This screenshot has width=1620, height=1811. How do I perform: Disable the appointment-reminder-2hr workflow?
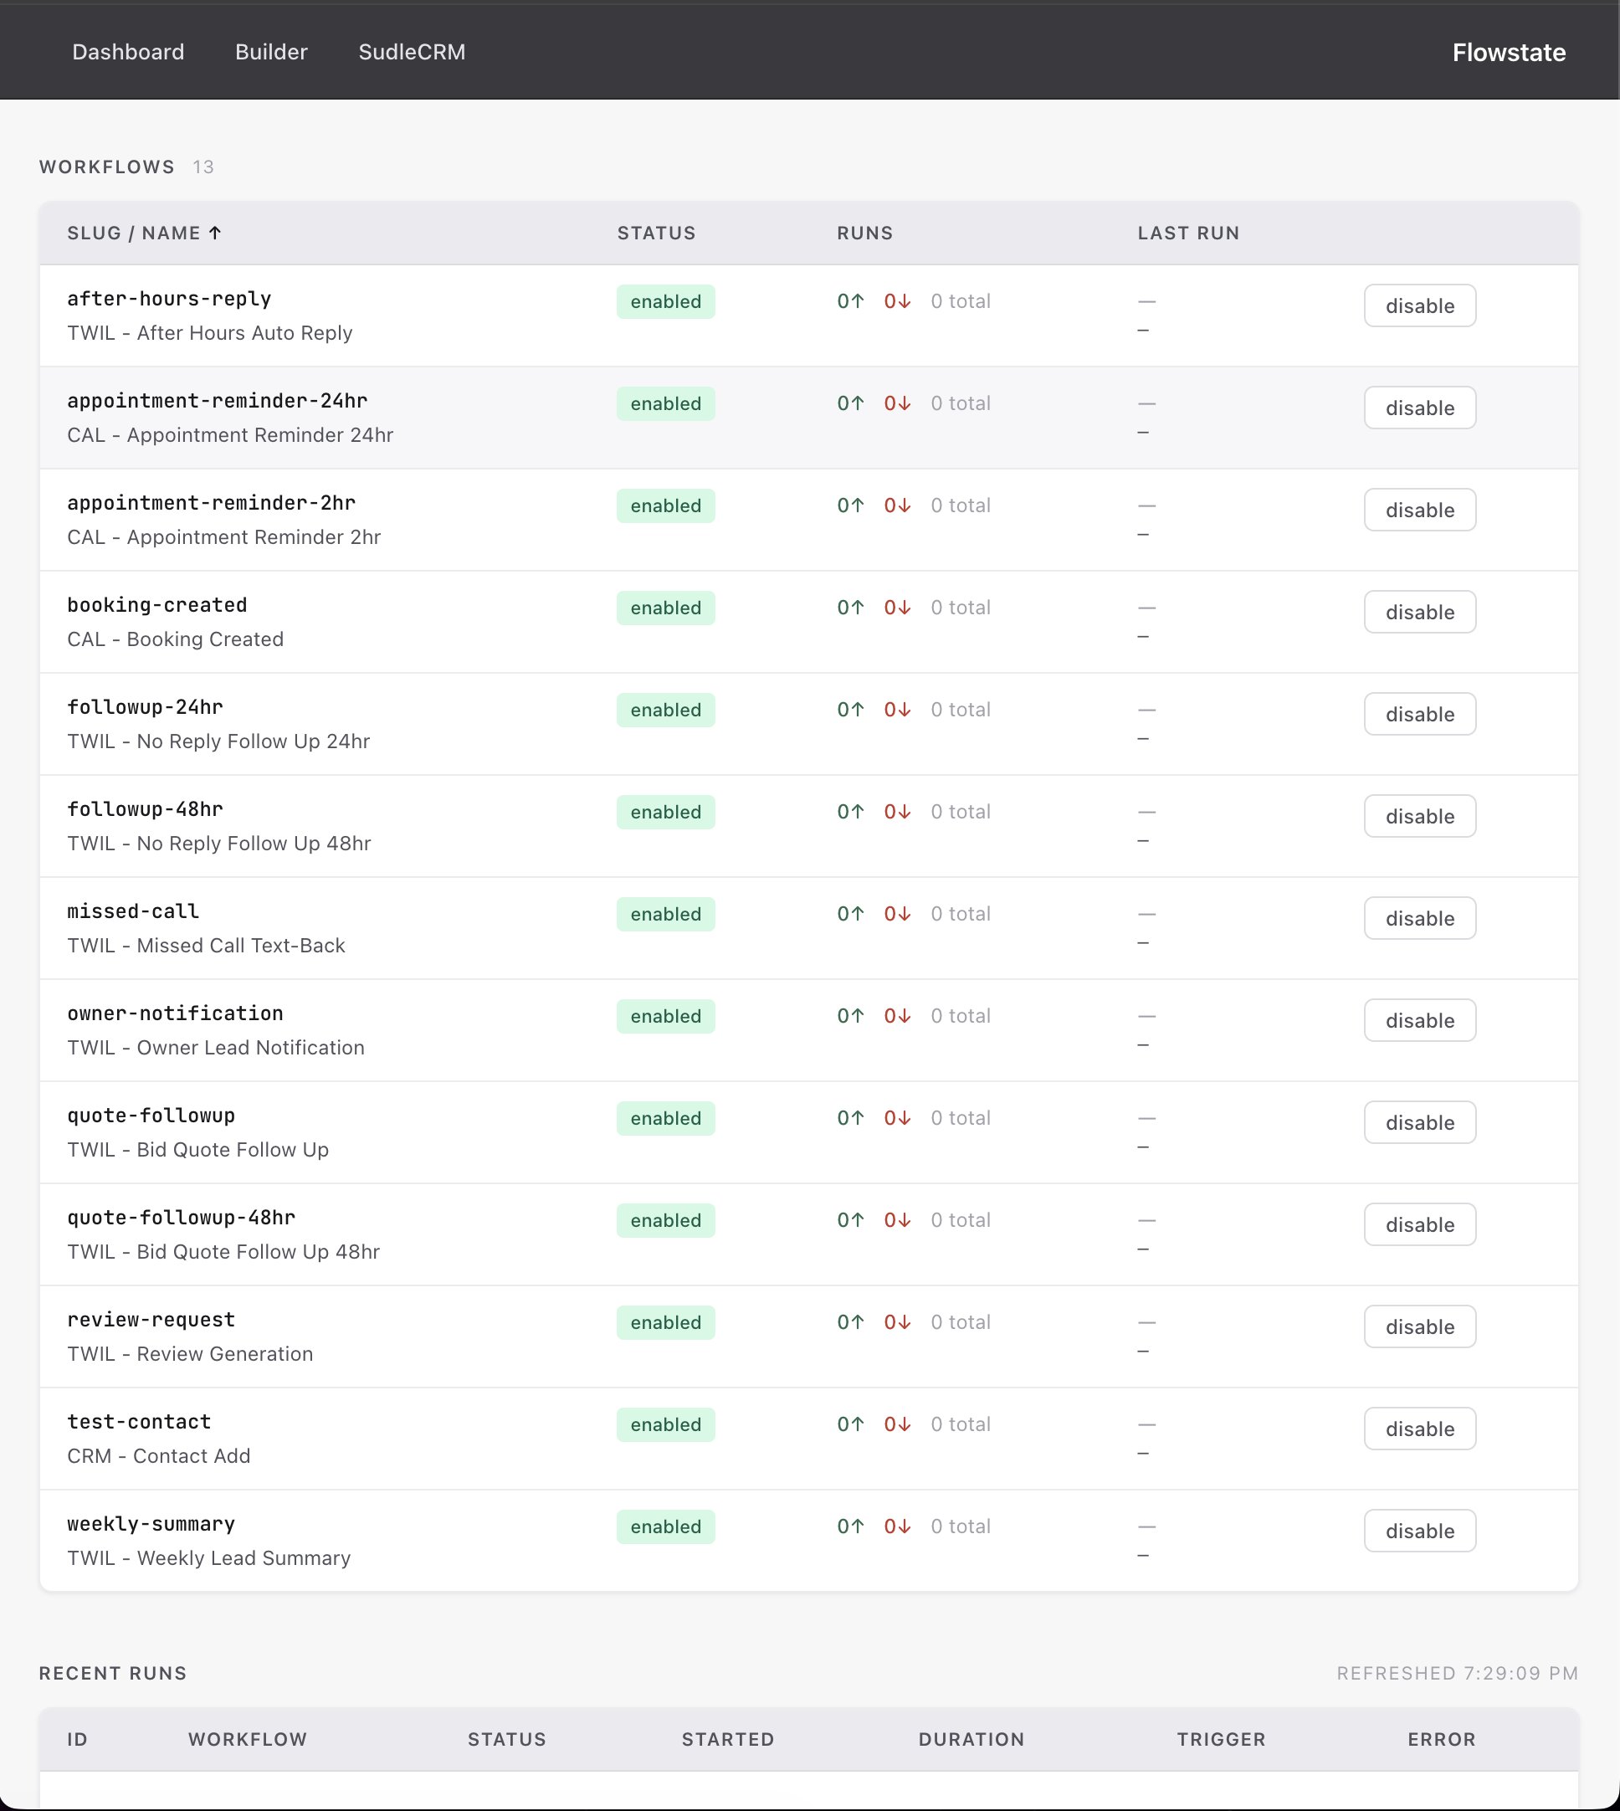[1420, 510]
